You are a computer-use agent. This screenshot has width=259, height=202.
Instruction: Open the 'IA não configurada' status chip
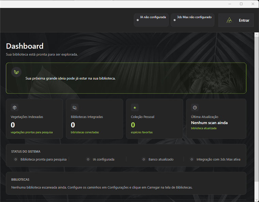(151, 20)
